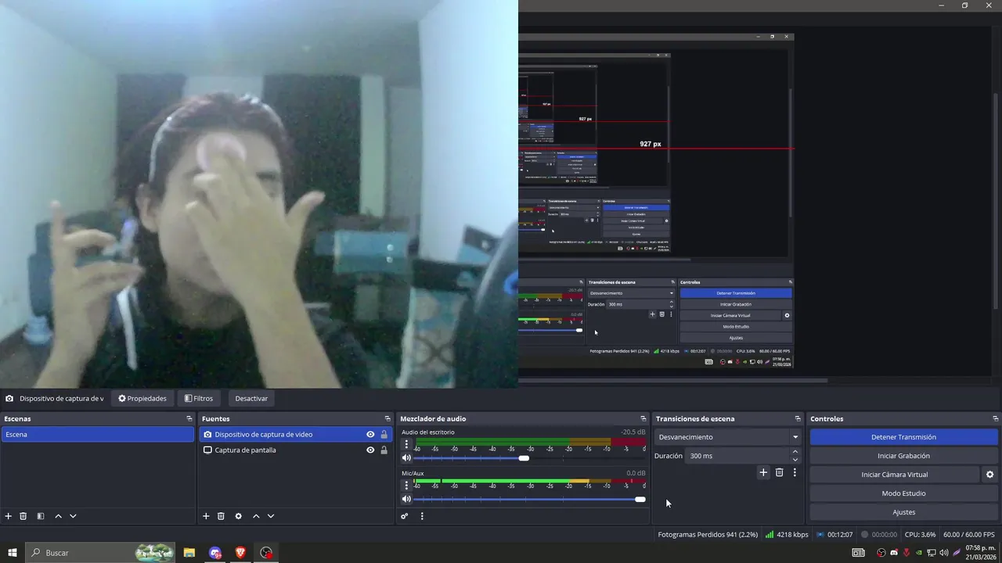The width and height of the screenshot is (1002, 563).
Task: Adjust Audio del escritorio volume slider
Action: tap(524, 458)
